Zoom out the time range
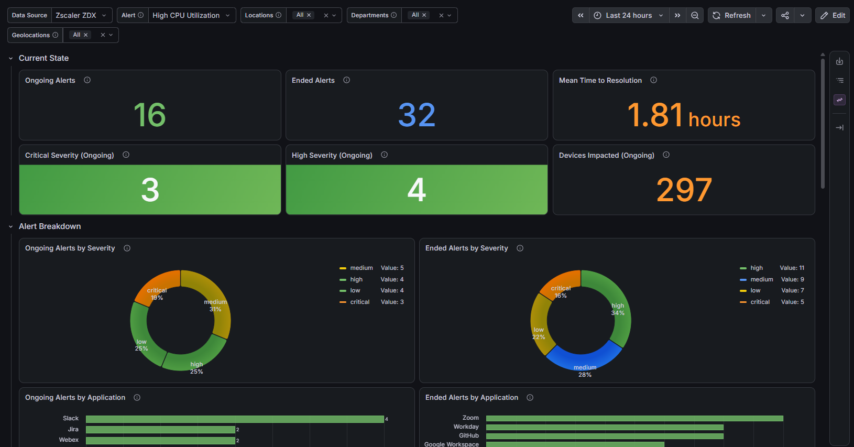 click(x=695, y=15)
